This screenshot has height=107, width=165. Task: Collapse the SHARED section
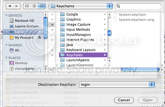(6, 45)
